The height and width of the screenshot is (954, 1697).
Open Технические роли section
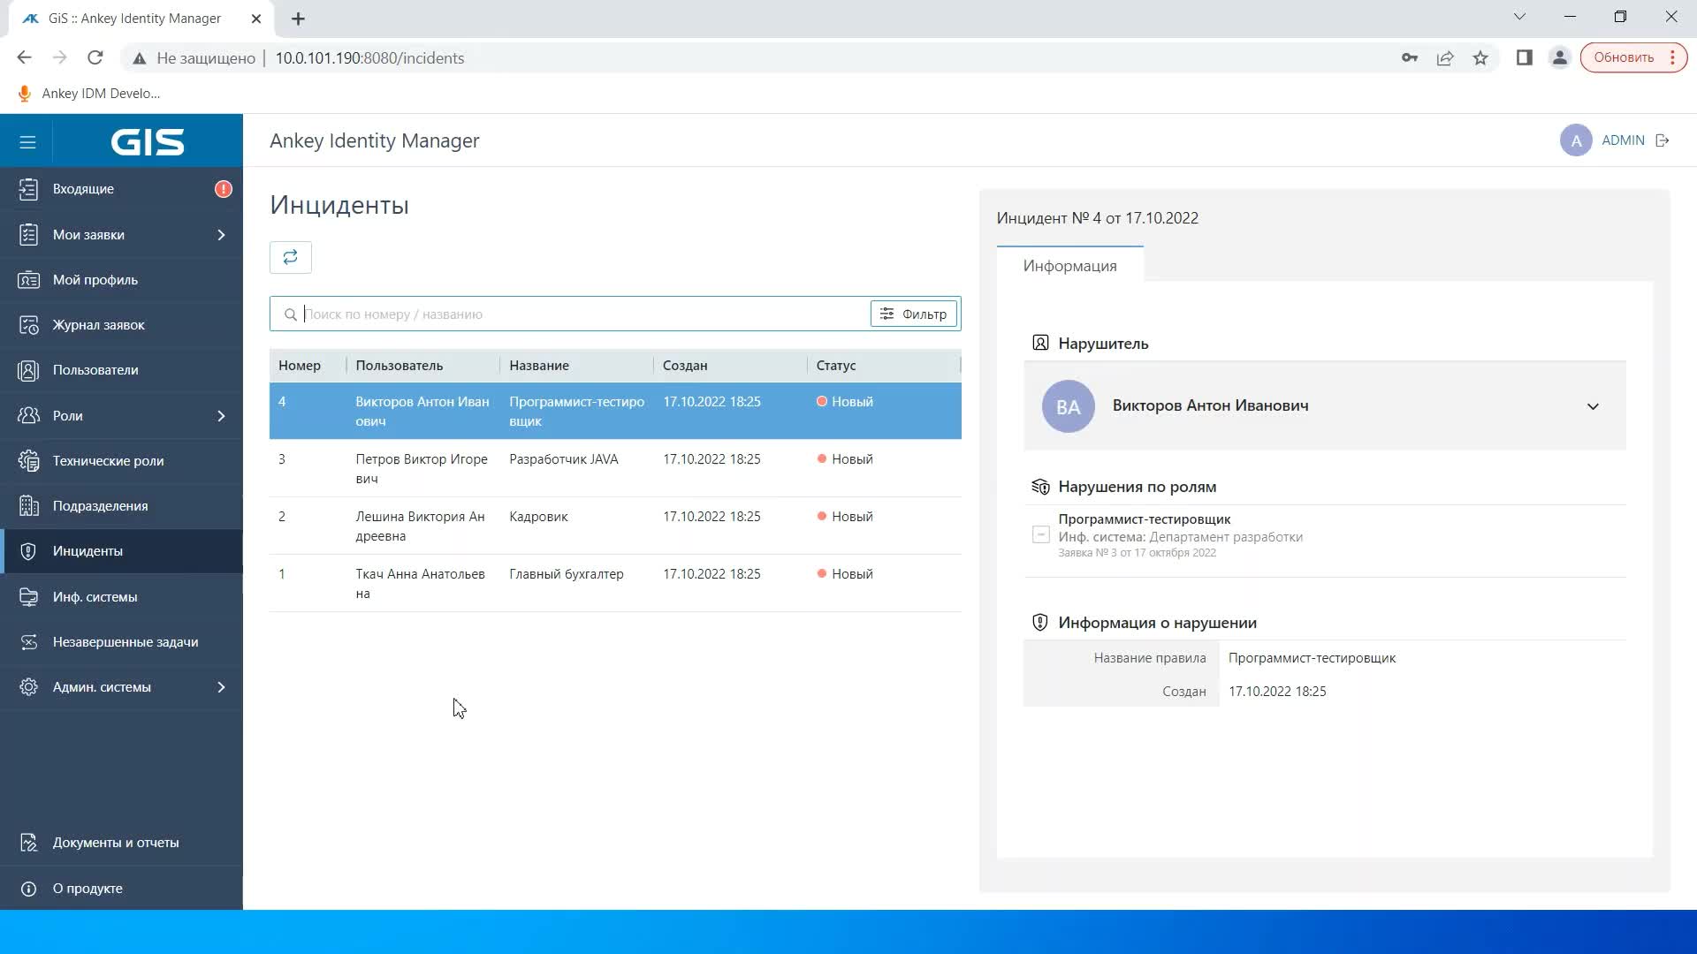(x=121, y=461)
